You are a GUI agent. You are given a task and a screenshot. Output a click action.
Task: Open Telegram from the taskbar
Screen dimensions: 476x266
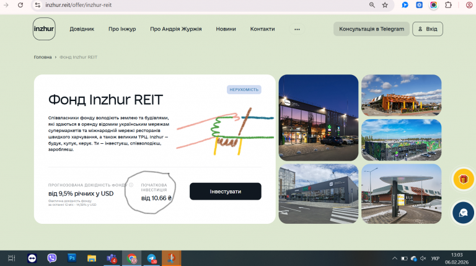point(152,259)
